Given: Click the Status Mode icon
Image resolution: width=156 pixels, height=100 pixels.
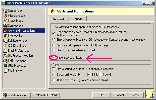Looking at the screenshot, I should tap(5, 21).
